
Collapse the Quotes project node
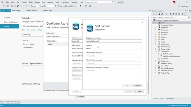(154, 23)
